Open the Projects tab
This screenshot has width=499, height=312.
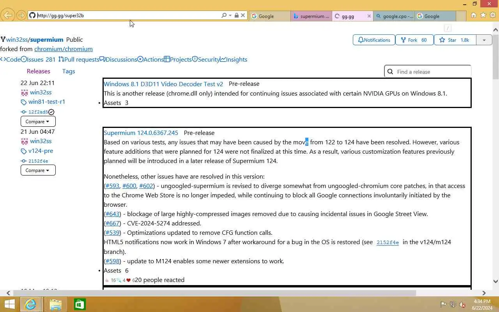[x=178, y=59]
